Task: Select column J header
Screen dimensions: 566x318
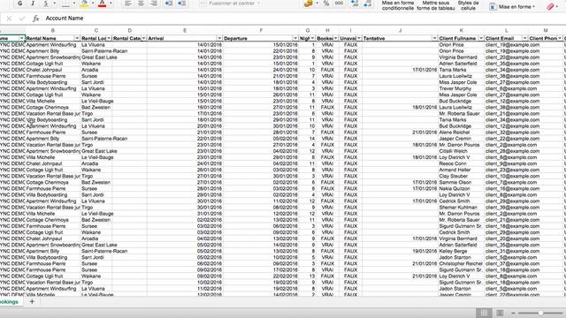Action: (400, 31)
